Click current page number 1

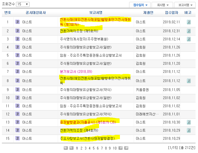point(77,148)
